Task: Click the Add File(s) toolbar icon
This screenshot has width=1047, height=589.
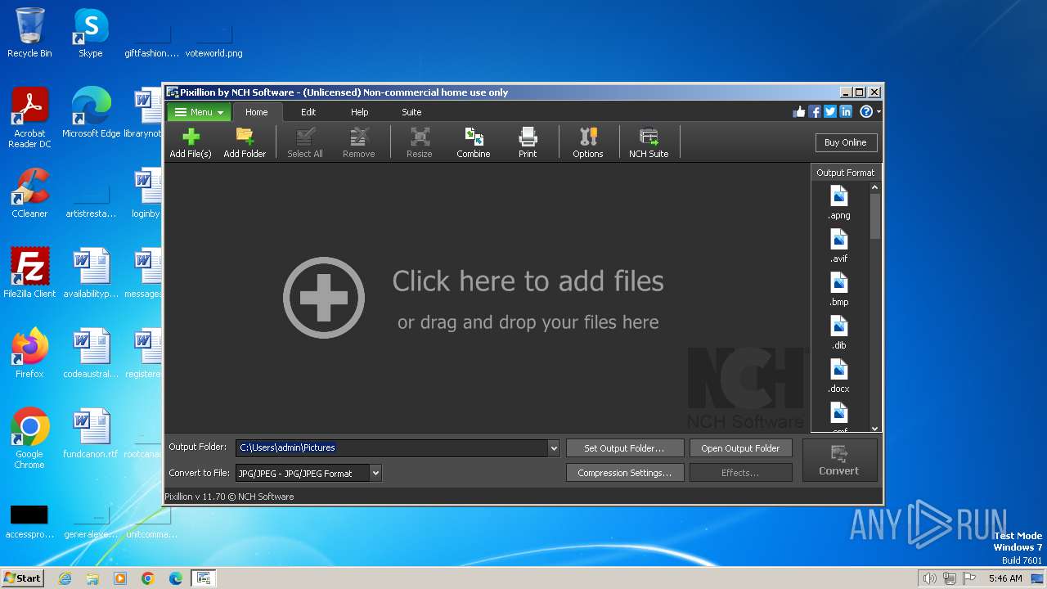Action: (x=190, y=142)
